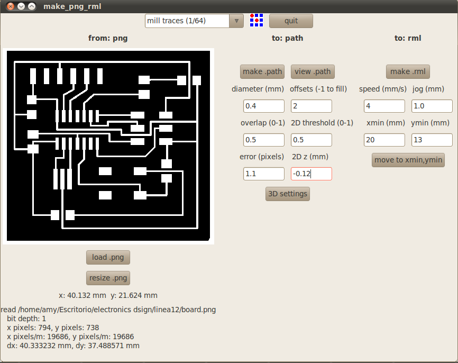
Task: Focus the 2D z (mm) field with -0.12
Action: point(312,174)
